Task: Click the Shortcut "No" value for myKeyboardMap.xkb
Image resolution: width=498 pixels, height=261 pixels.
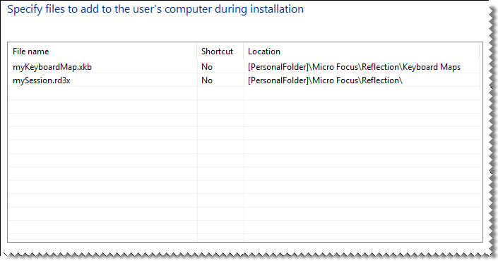Action: click(207, 67)
